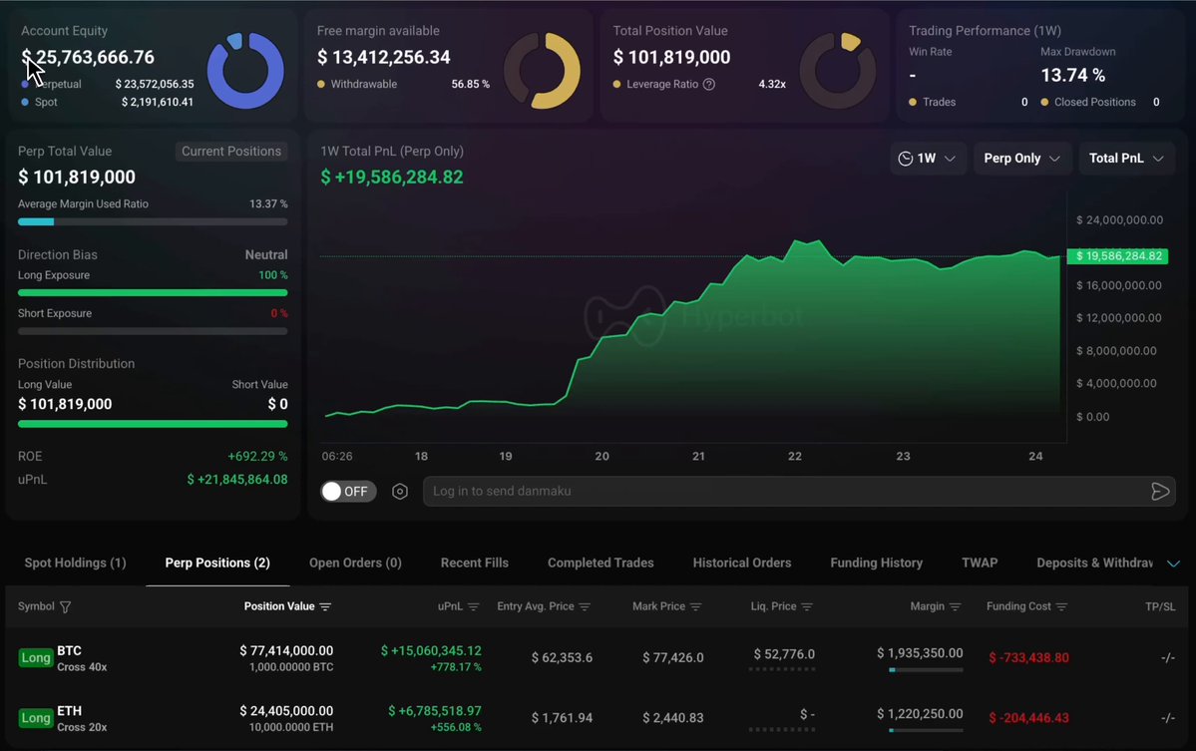Open the Total PnL metric dropdown
Image resolution: width=1196 pixels, height=751 pixels.
pyautogui.click(x=1126, y=158)
